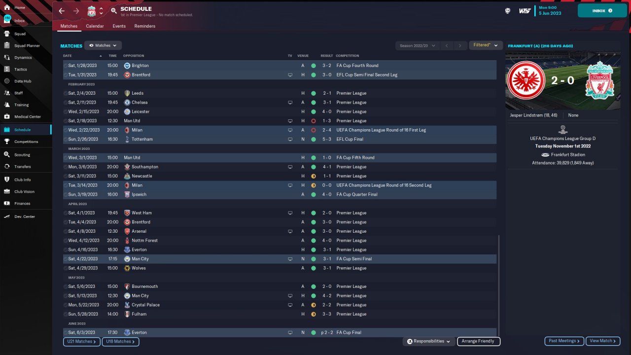
Task: Open the Tactics screen
Action: click(26, 70)
